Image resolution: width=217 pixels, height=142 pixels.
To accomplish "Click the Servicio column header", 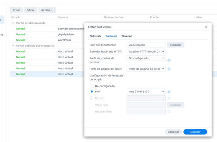I will pos(79,17).
